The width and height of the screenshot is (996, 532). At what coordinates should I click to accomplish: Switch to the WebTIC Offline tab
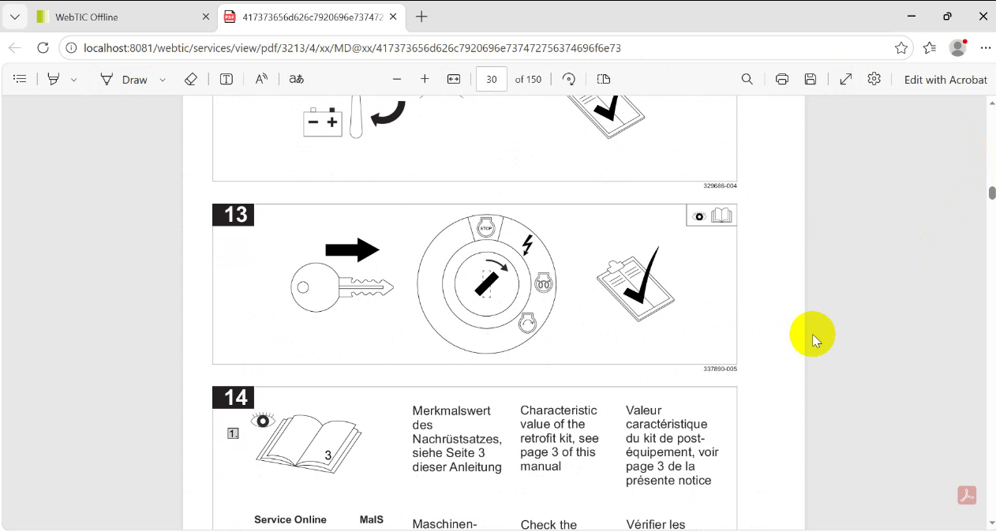coord(118,17)
